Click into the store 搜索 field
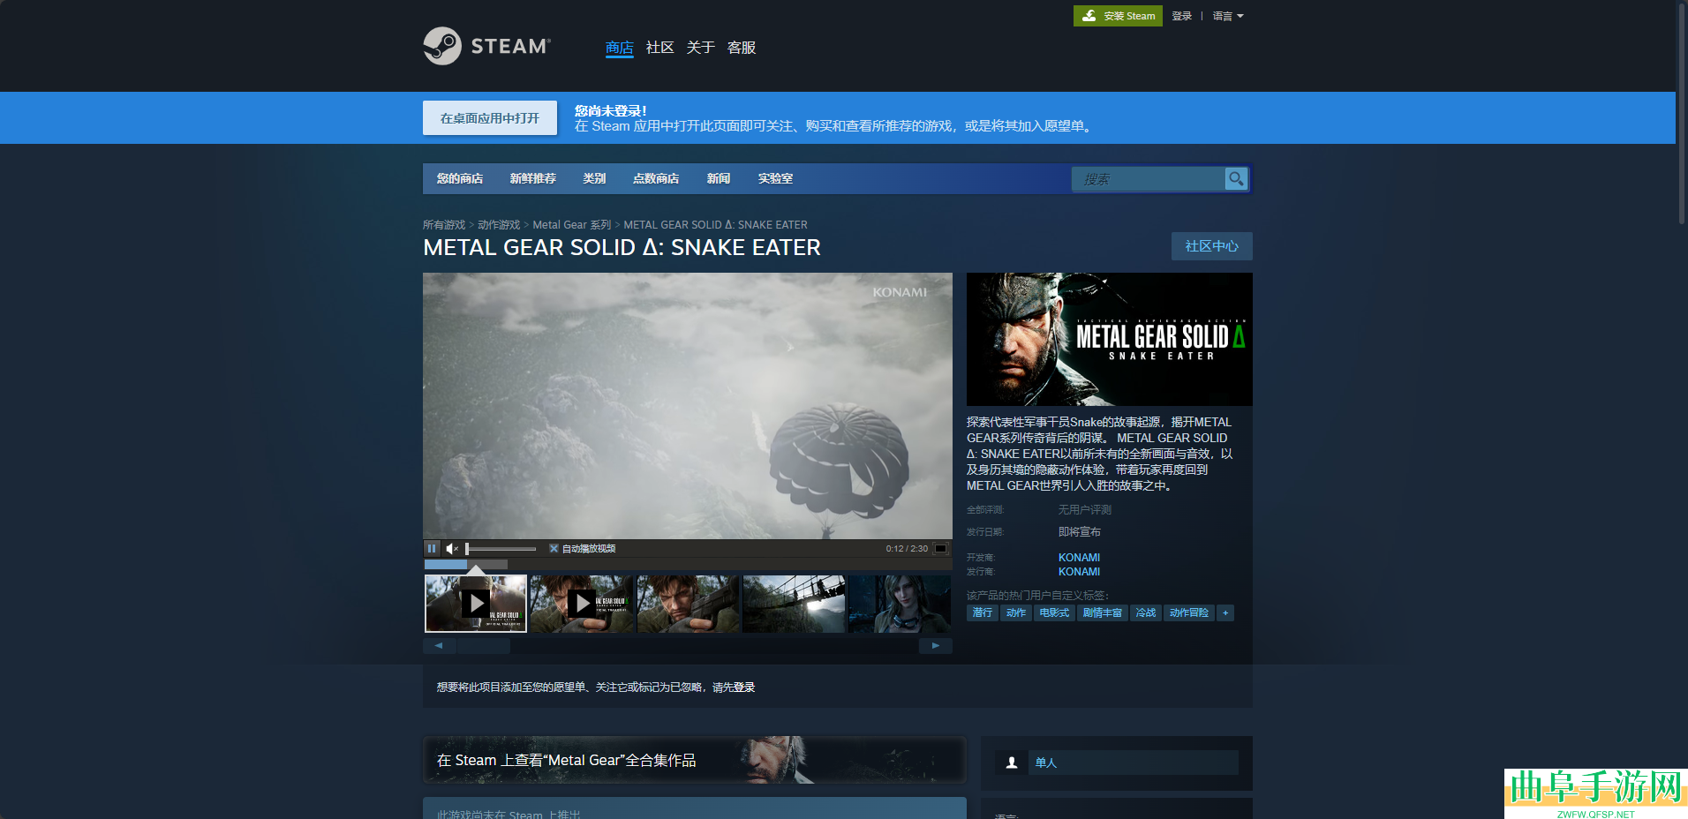 1149,179
